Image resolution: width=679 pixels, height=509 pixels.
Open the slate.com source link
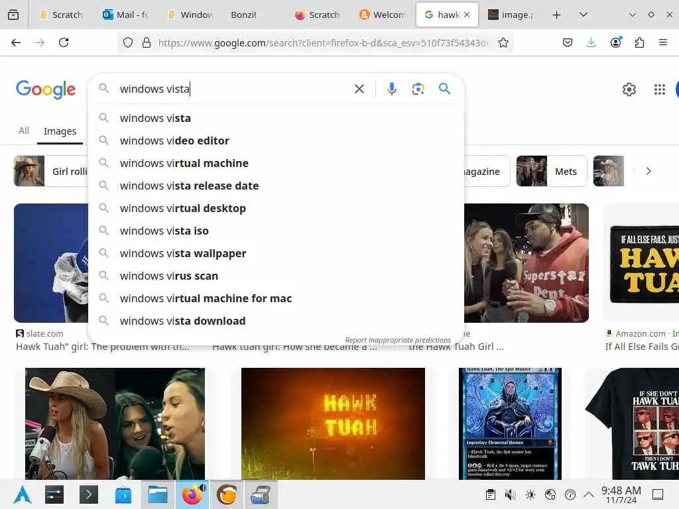click(x=40, y=334)
